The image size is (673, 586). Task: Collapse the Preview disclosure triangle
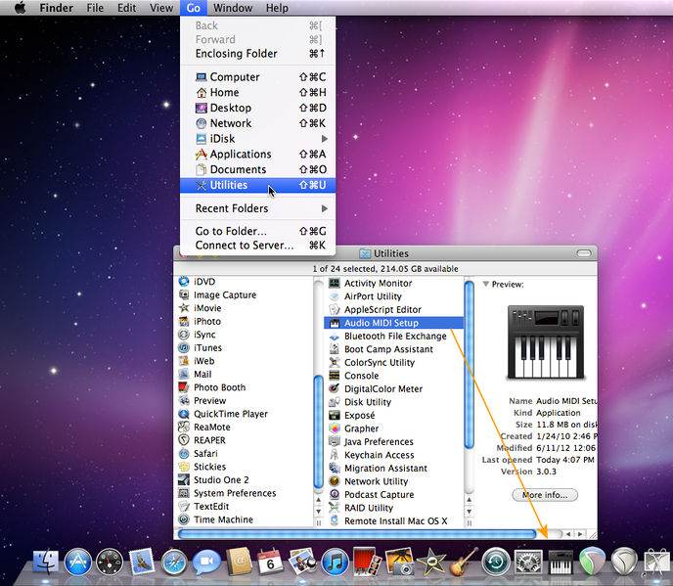click(486, 284)
